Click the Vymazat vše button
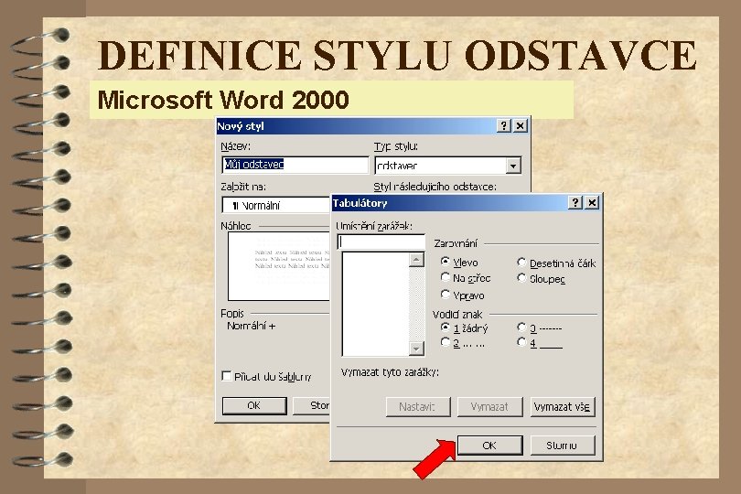741x494 pixels. [562, 406]
